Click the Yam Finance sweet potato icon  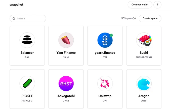pyautogui.click(x=66, y=40)
